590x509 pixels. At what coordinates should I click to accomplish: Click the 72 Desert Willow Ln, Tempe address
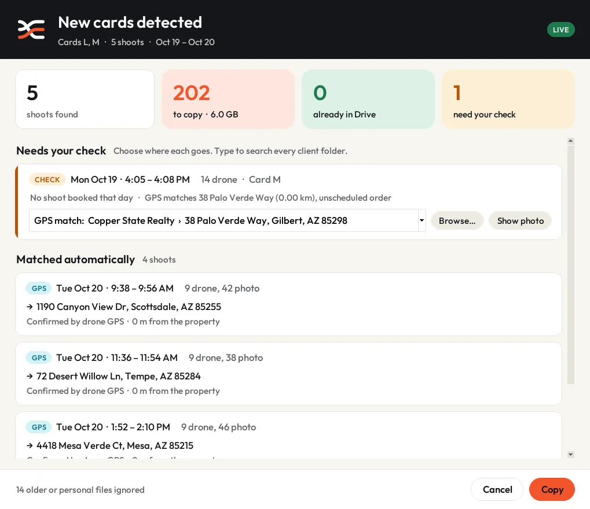pos(119,377)
